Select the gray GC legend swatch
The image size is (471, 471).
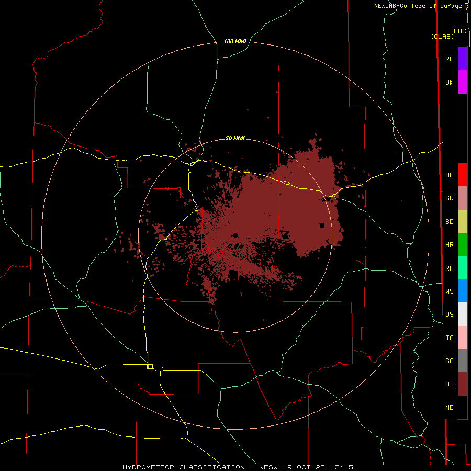(x=462, y=361)
